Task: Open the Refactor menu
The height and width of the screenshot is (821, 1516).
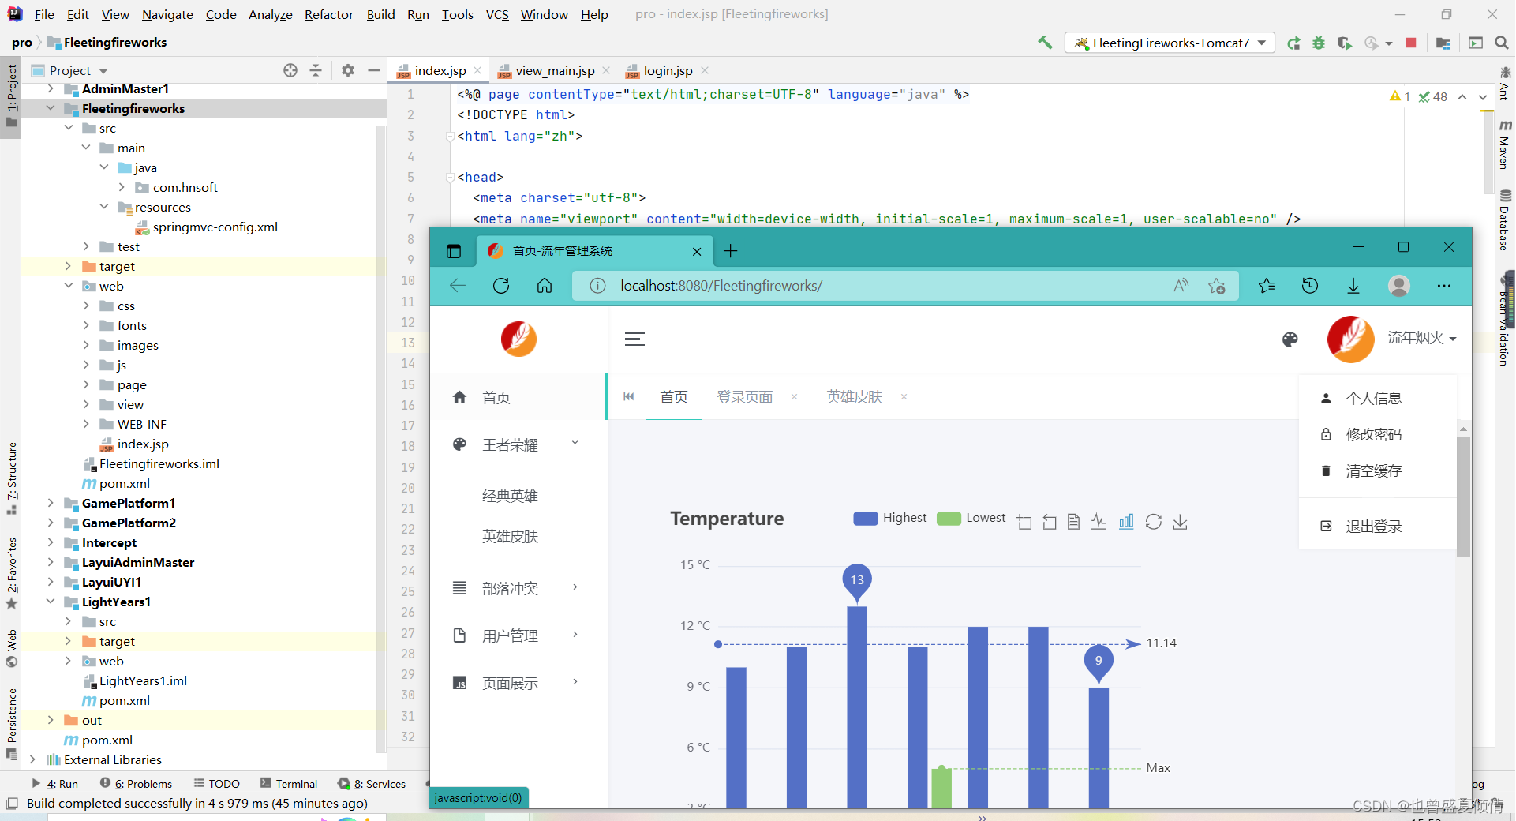Action: 328,14
